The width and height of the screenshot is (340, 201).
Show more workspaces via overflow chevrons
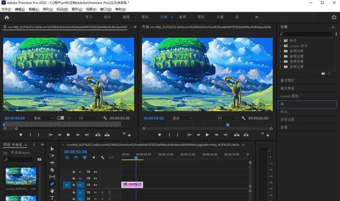click(257, 17)
